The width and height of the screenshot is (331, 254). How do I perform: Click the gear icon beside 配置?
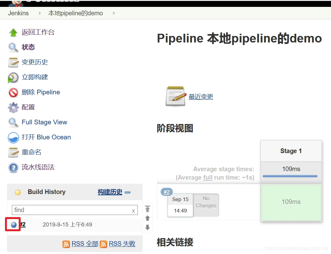[x=13, y=107]
